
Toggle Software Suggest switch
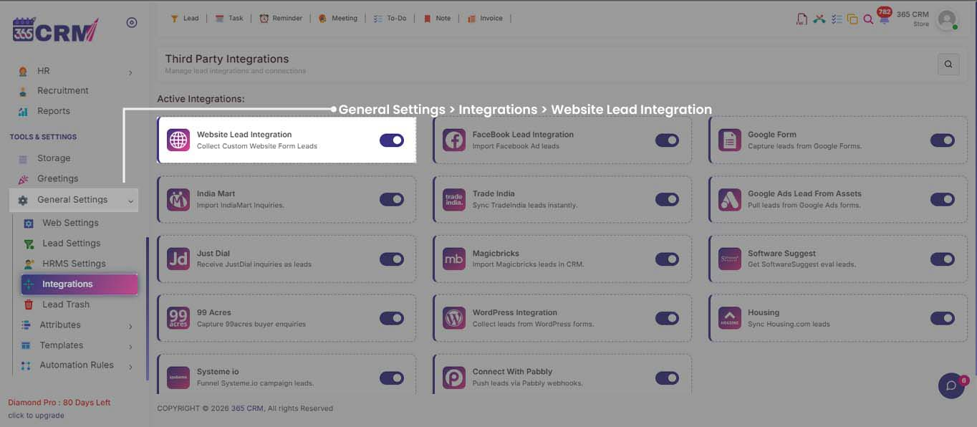[x=943, y=259]
